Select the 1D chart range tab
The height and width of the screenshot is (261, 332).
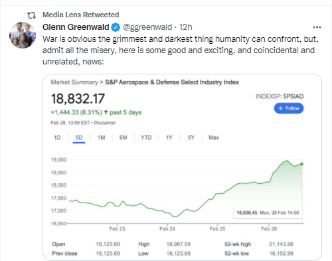pos(57,137)
